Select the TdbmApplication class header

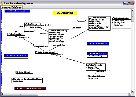tap(122, 18)
